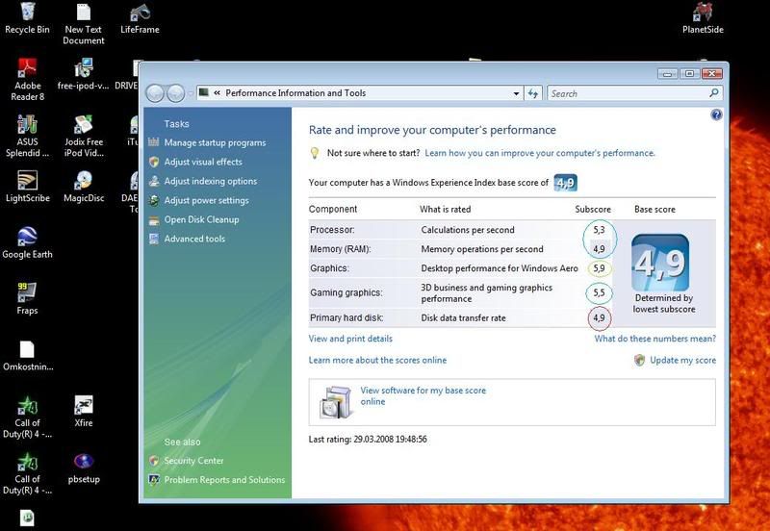Launch ASUS Splendid desktop shortcut
This screenshot has width=770, height=531.
coord(28,136)
